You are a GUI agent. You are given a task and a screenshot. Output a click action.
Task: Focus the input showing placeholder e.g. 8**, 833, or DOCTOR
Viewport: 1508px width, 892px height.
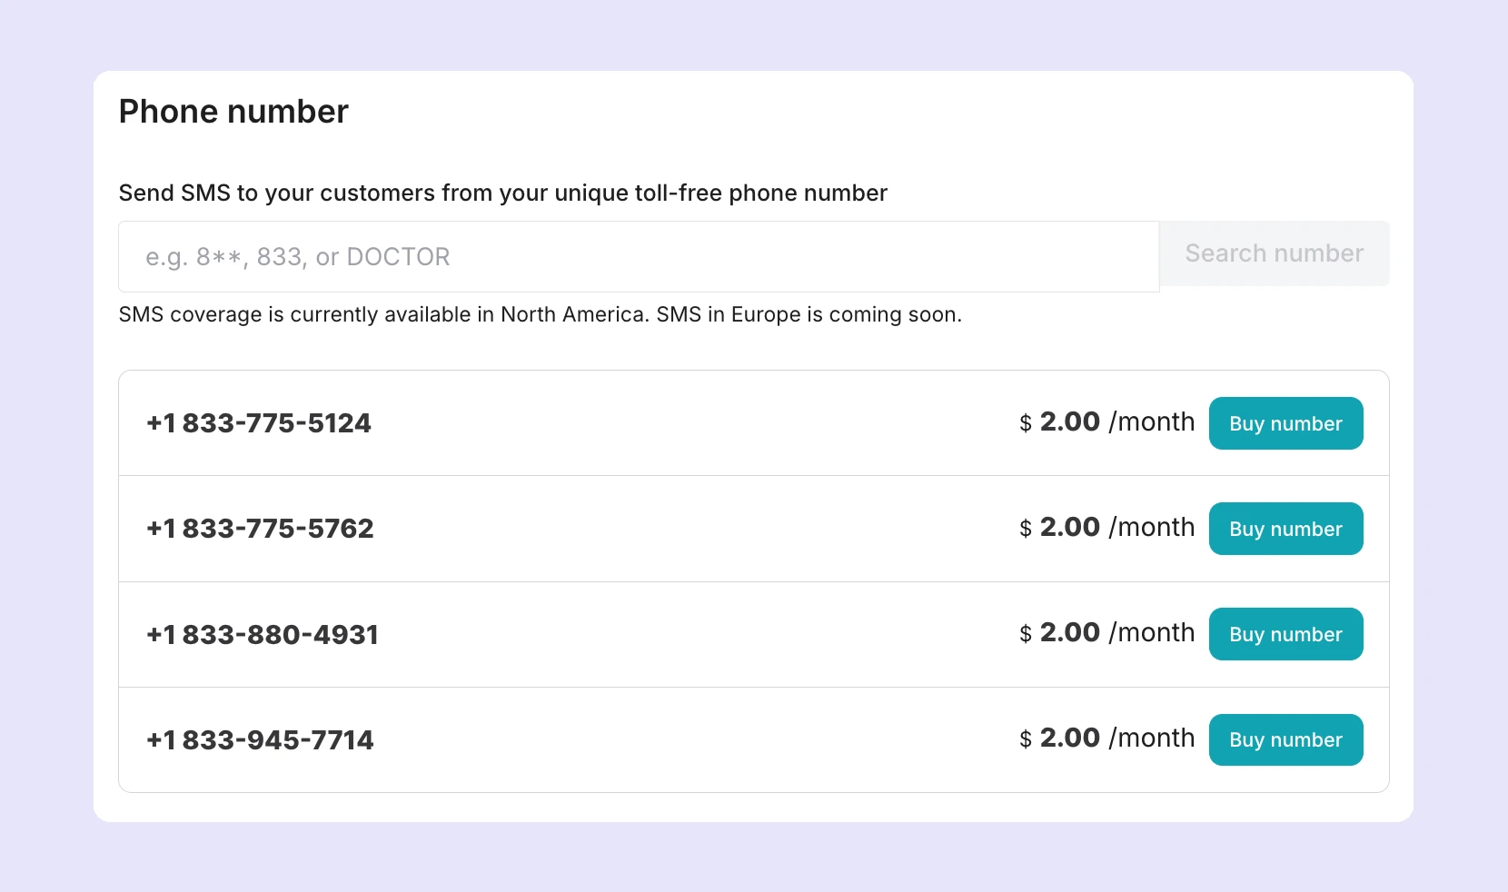(636, 257)
